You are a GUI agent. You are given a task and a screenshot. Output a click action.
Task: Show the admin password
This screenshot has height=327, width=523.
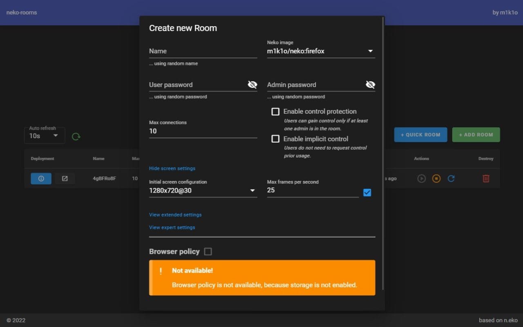click(370, 84)
